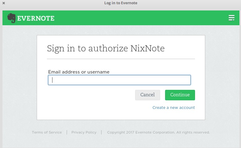The height and width of the screenshot is (148, 241).
Task: Open the Create a new account link
Action: (173, 108)
